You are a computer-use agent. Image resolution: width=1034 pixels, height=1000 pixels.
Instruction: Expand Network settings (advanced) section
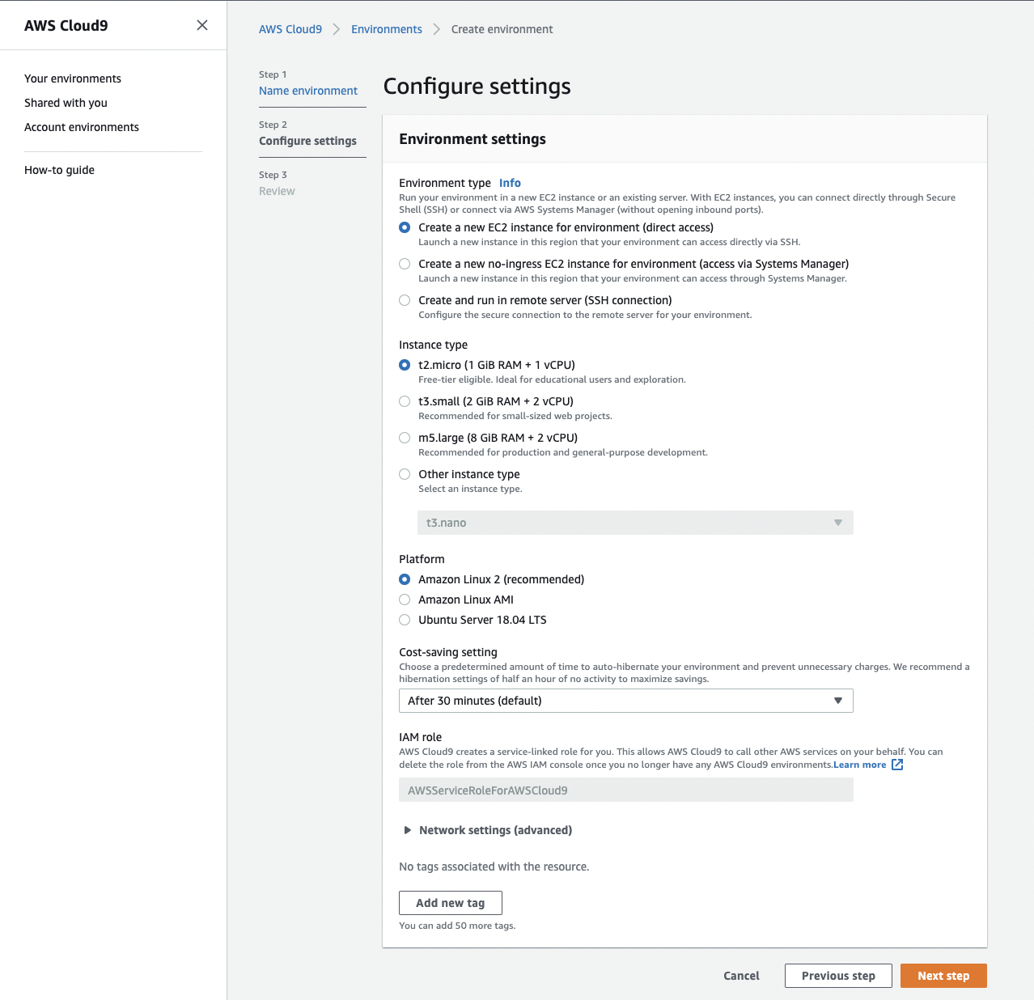(408, 830)
